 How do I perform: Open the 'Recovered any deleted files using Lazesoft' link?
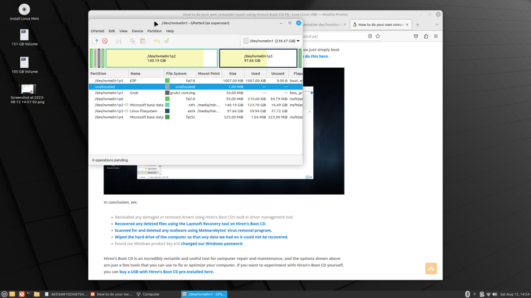point(190,224)
